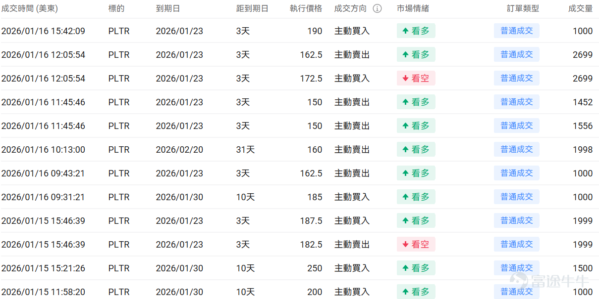Click volume 1000 in the 09:43:21 row
Image resolution: width=599 pixels, height=299 pixels.
coord(583,173)
